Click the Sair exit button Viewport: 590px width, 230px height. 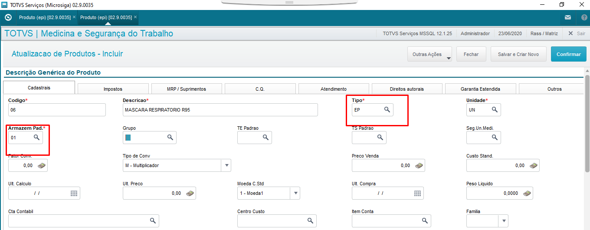click(x=577, y=33)
